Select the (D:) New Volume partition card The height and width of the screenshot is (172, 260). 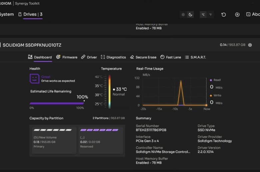pyautogui.click(x=54, y=140)
